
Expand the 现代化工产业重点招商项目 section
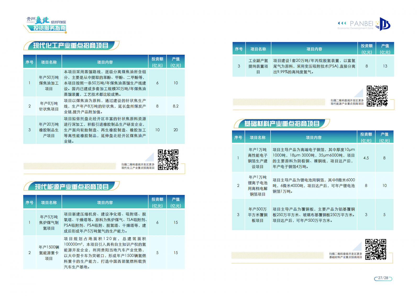71,45
